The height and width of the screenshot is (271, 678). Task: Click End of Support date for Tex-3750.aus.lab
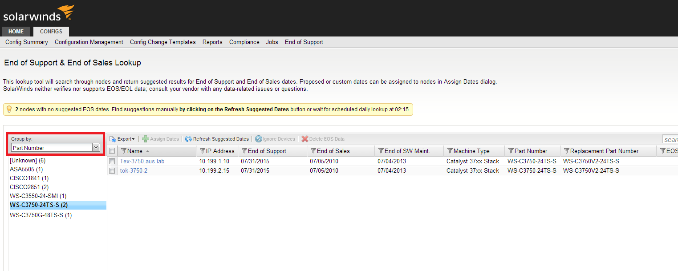click(x=255, y=161)
